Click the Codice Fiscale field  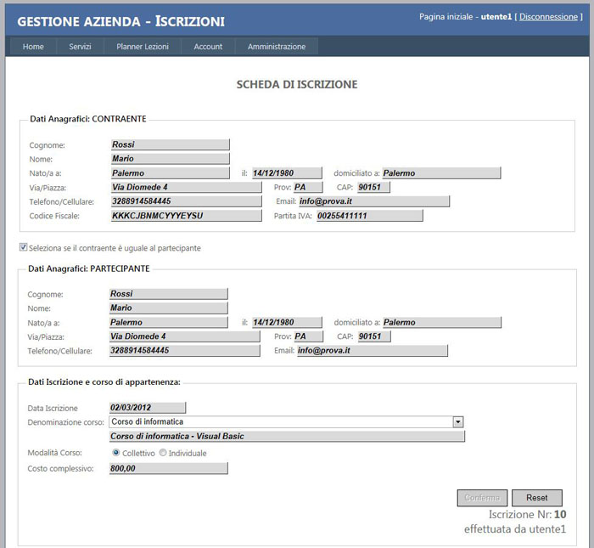tap(187, 216)
